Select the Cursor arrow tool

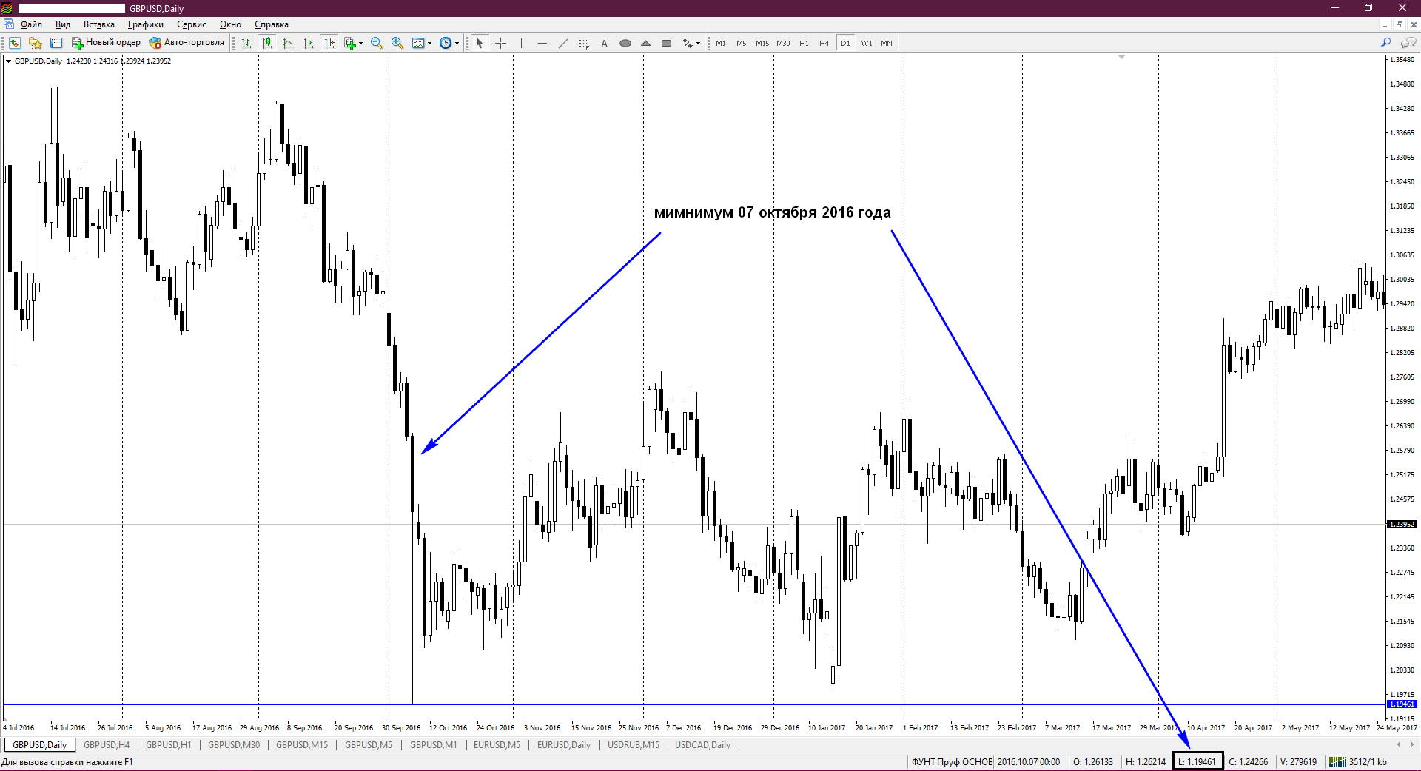480,43
